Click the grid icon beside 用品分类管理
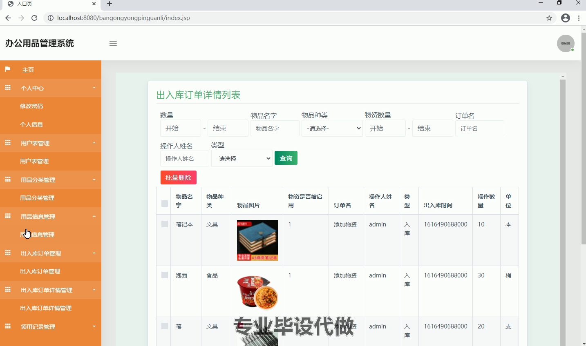This screenshot has width=586, height=346. tap(7, 180)
